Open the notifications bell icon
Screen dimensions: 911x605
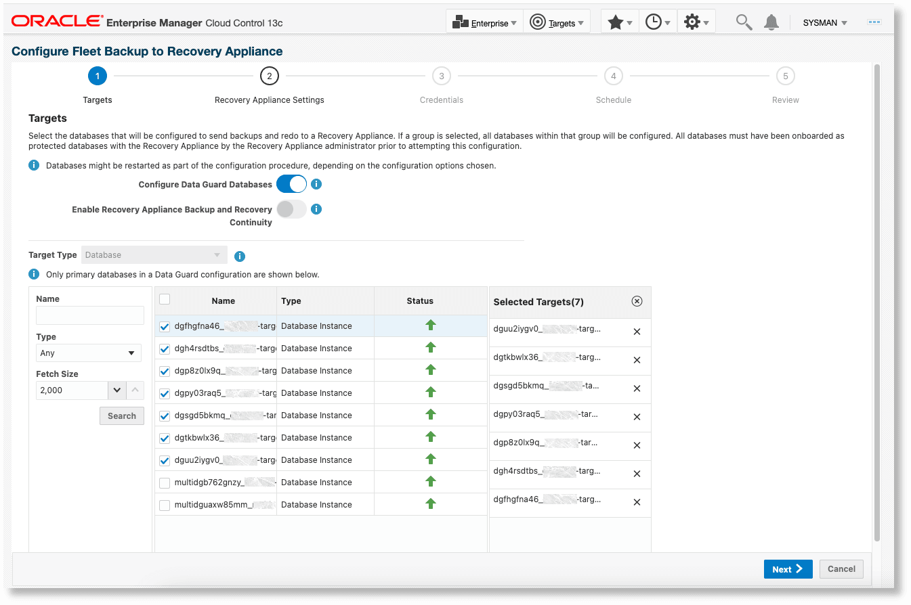(x=771, y=22)
